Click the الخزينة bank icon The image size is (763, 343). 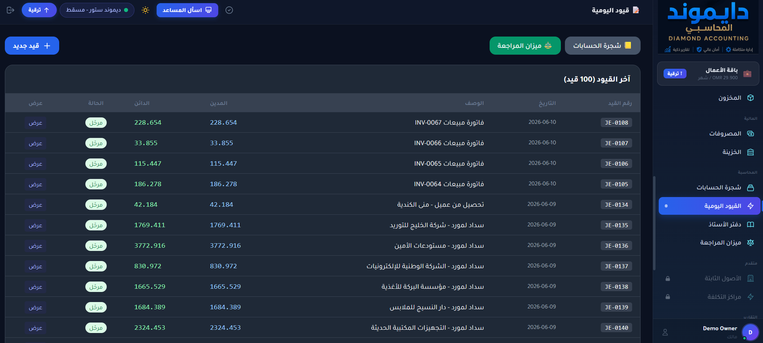coord(751,152)
